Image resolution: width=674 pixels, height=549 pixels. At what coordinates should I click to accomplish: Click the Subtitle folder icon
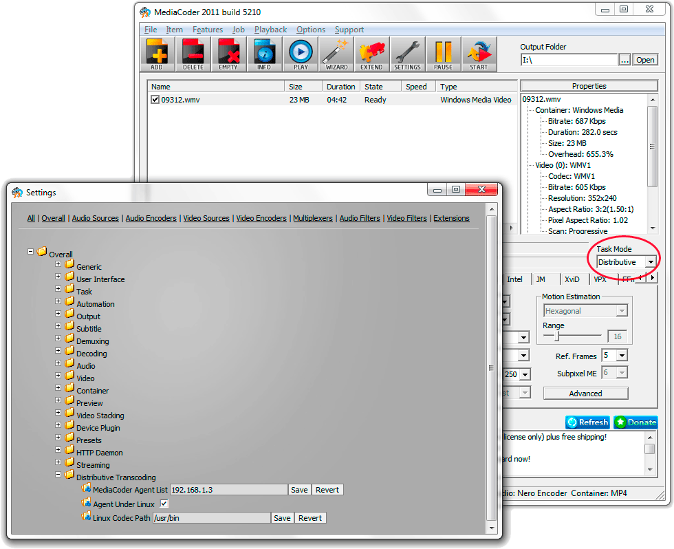click(x=69, y=325)
